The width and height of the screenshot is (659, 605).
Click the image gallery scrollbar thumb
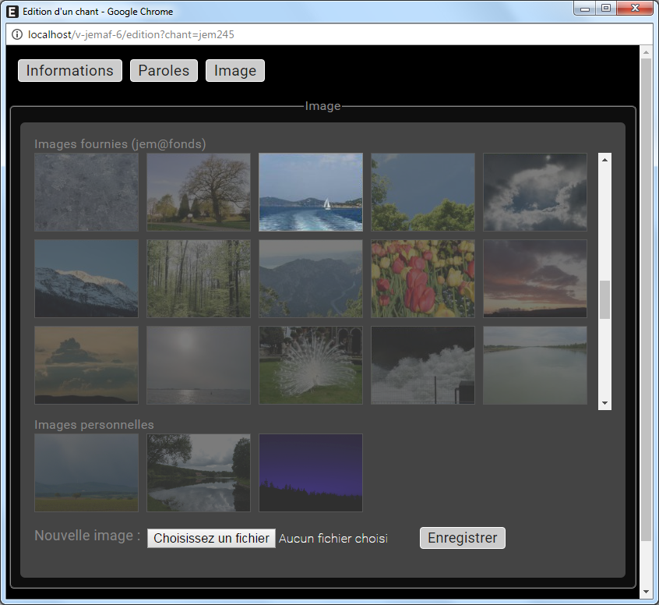coord(604,300)
